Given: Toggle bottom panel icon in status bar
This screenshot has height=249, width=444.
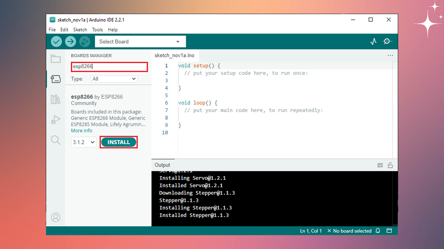Looking at the screenshot, I should [x=390, y=230].
